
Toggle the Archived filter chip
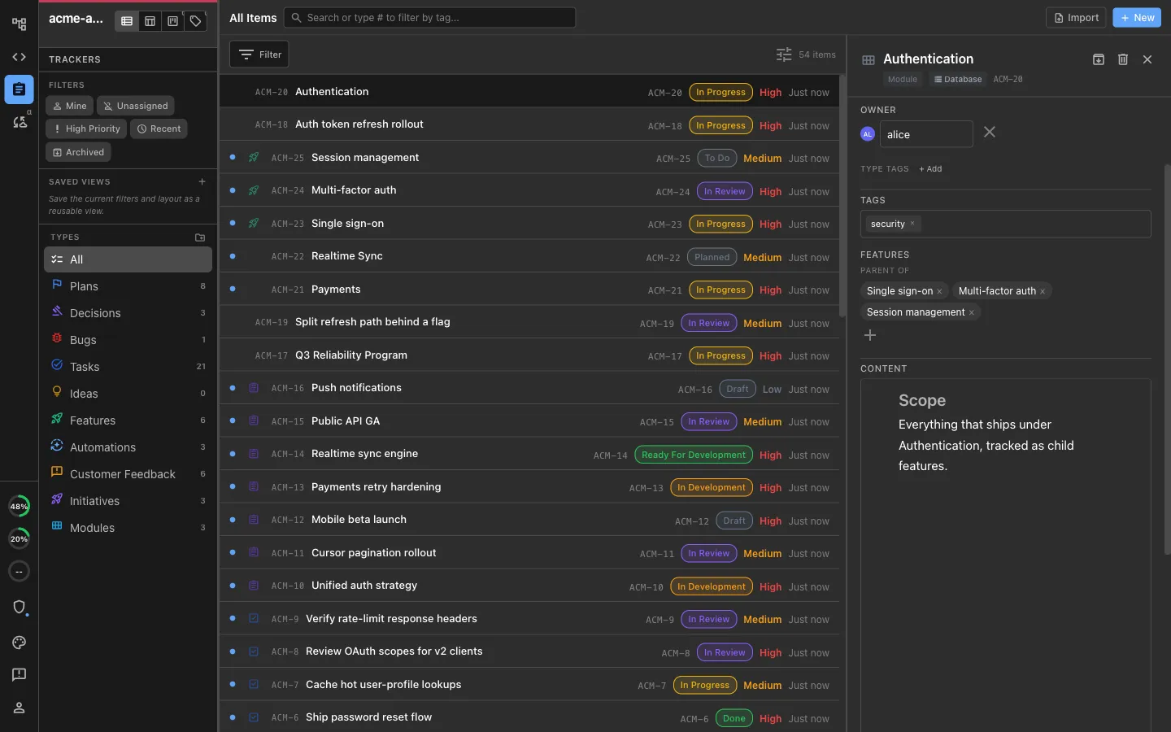pyautogui.click(x=78, y=152)
